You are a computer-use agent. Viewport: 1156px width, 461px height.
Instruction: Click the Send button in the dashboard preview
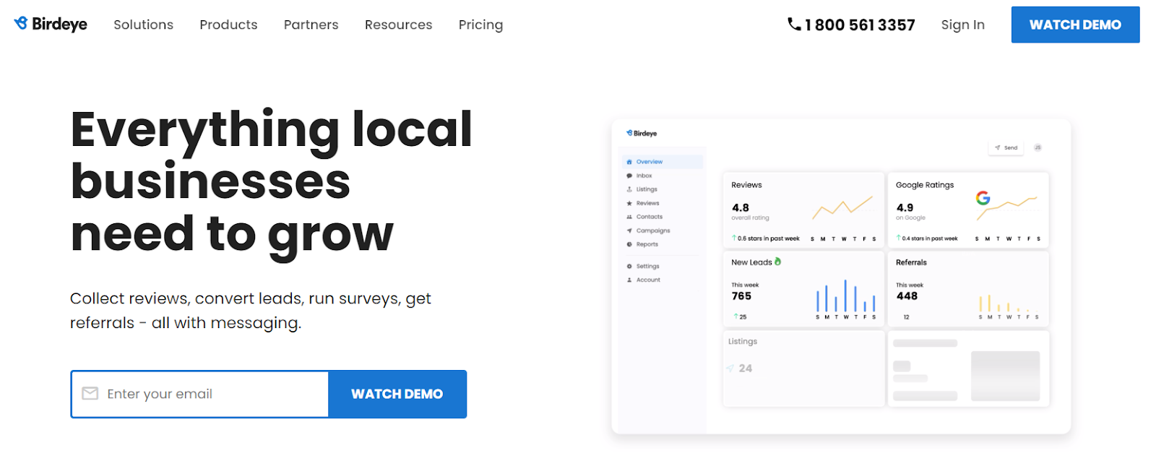pyautogui.click(x=1006, y=147)
